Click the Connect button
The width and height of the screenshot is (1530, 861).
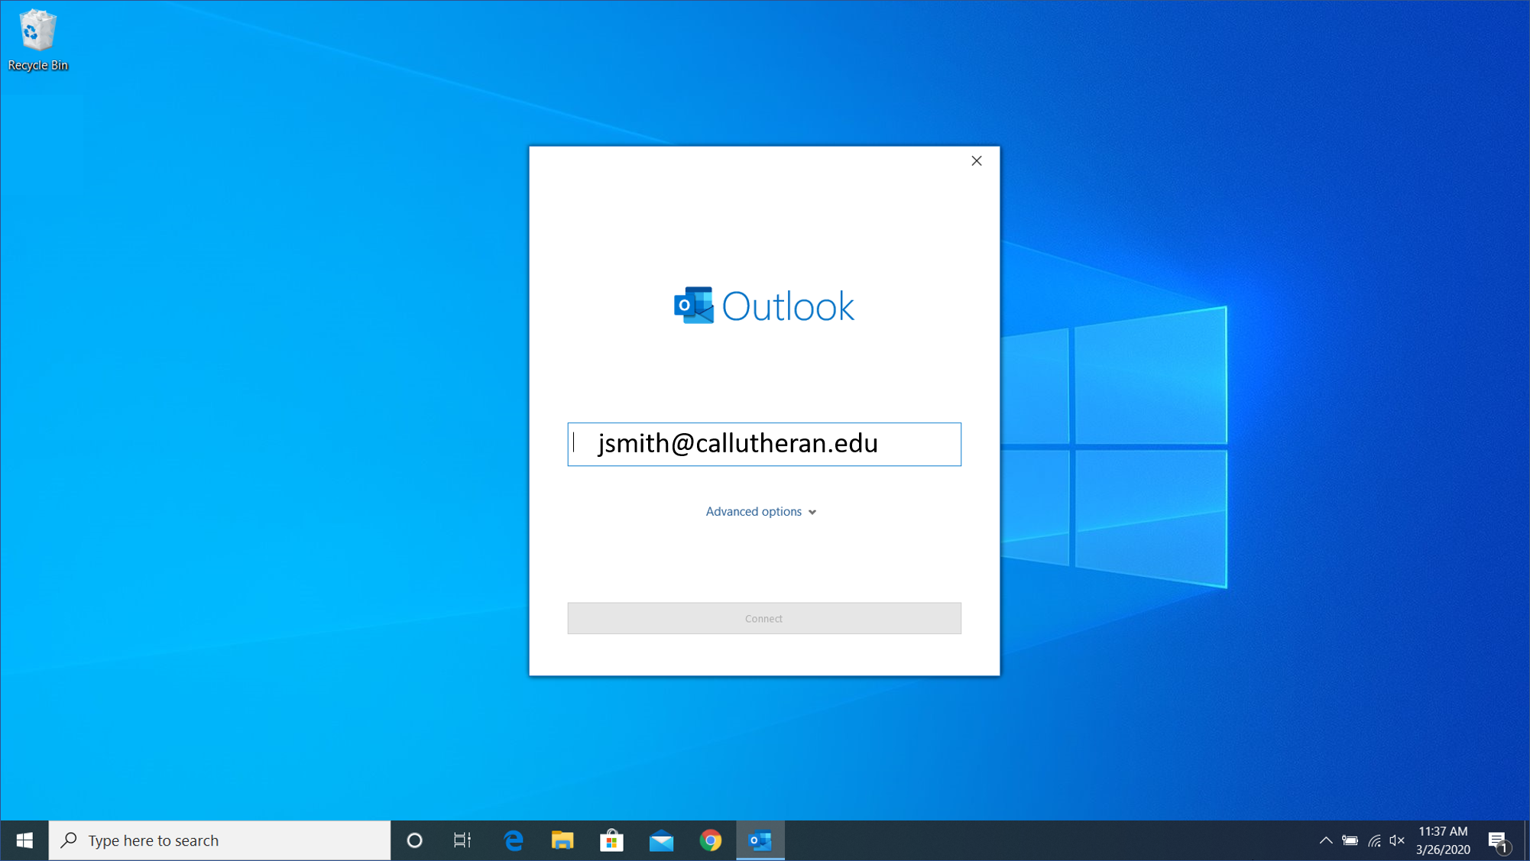pyautogui.click(x=763, y=618)
